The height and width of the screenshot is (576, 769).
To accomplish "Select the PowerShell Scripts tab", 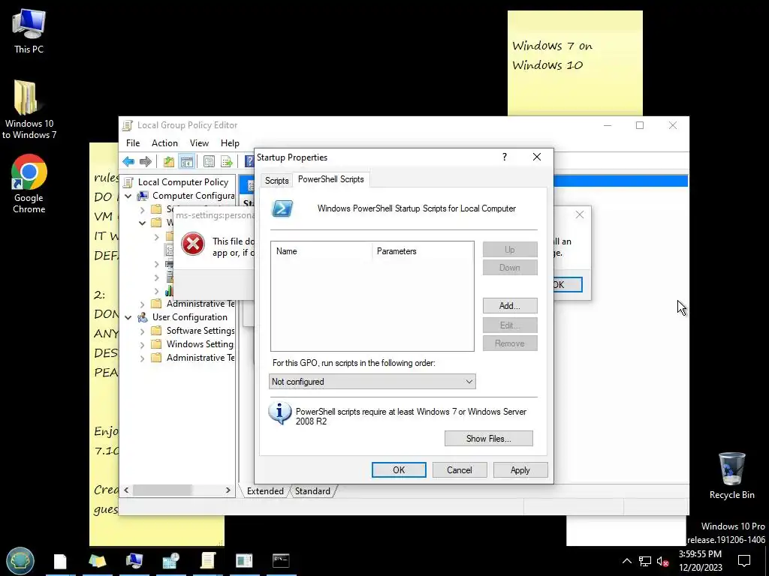I will tap(331, 179).
